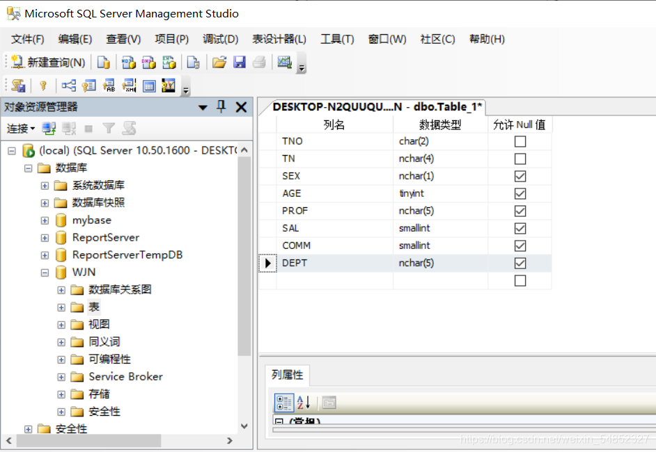Image resolution: width=656 pixels, height=452 pixels.
Task: Open the 查看(V) menu
Action: coord(123,39)
